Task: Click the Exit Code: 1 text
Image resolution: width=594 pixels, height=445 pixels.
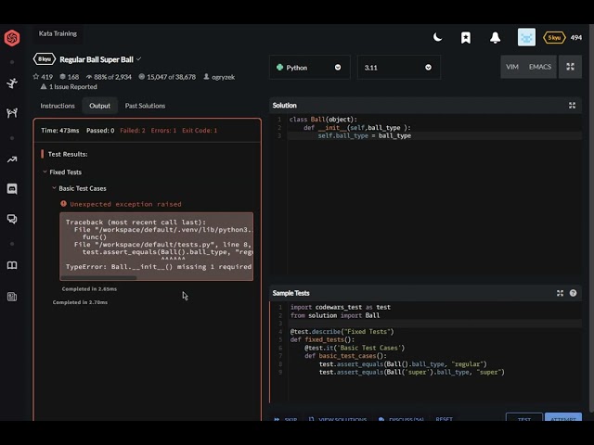Action: (x=200, y=130)
